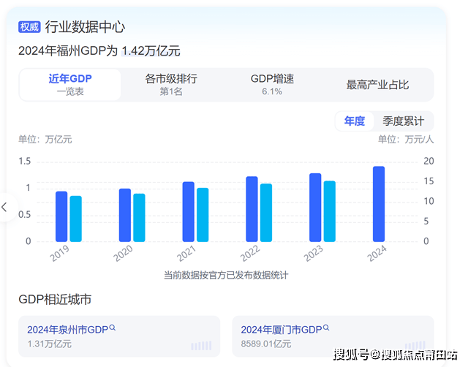Click the 当前数据按官方已发布数据统计 note
468x367 pixels.
coord(226,275)
